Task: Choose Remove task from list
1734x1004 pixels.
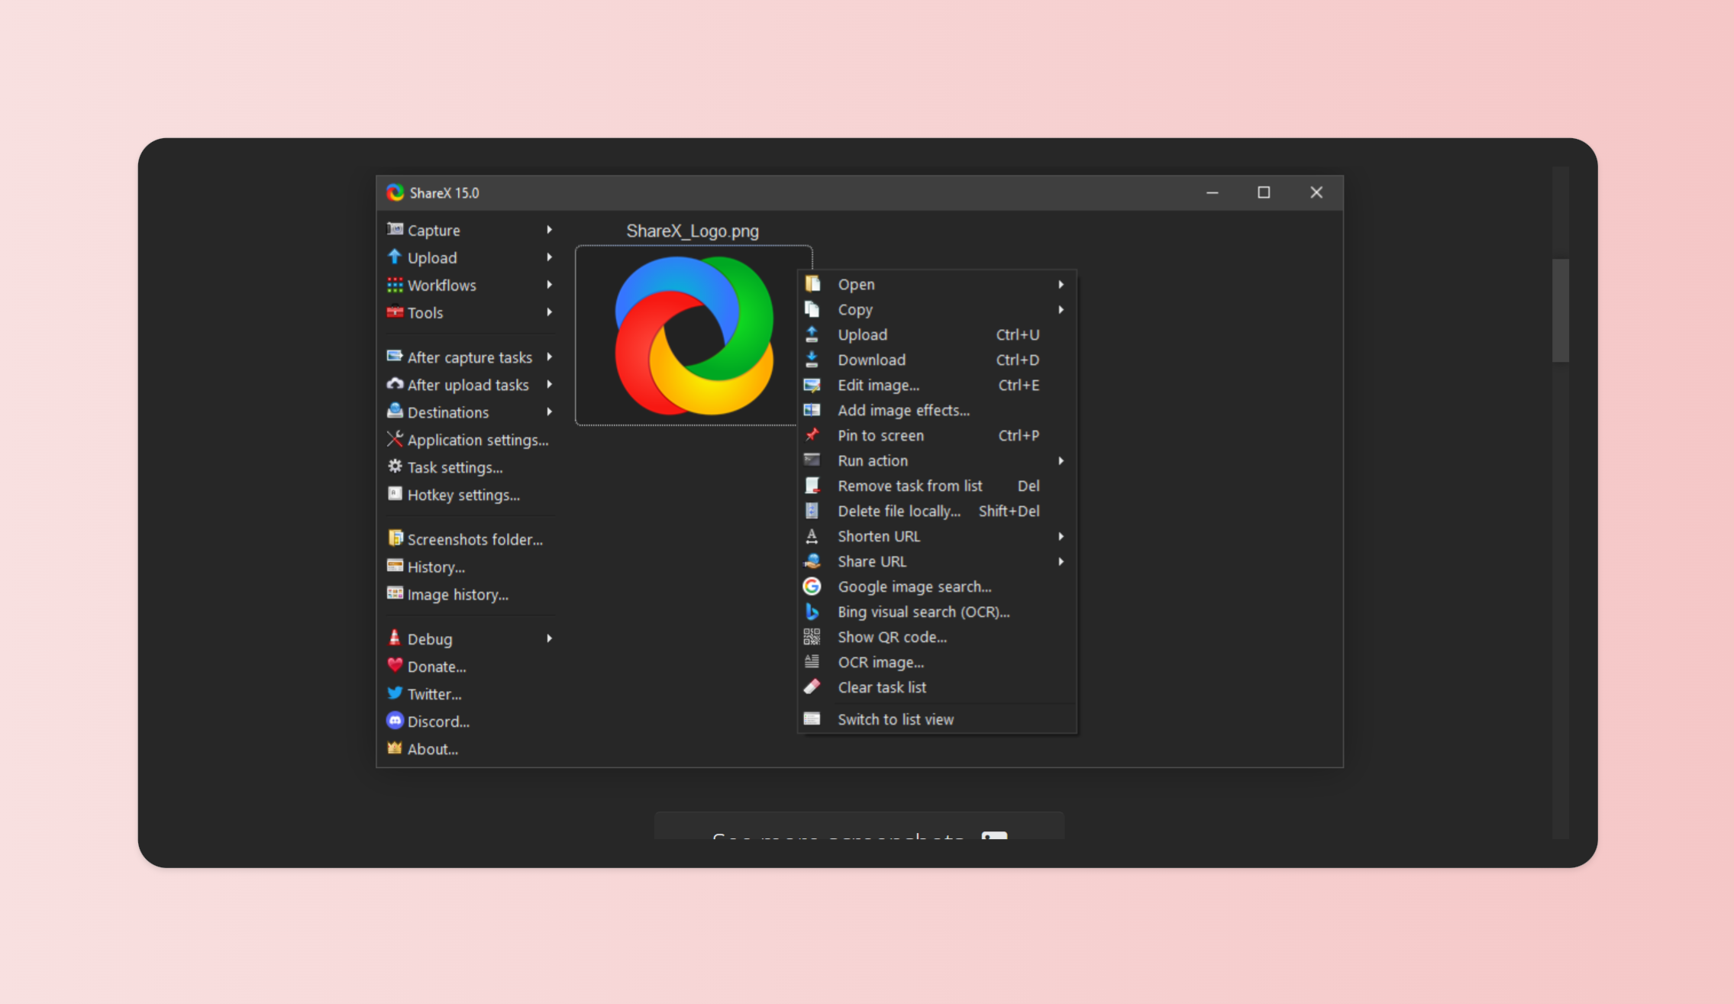Action: 937,486
